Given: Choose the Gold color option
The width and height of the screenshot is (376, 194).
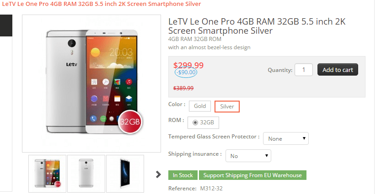Looking at the screenshot, I should point(200,106).
